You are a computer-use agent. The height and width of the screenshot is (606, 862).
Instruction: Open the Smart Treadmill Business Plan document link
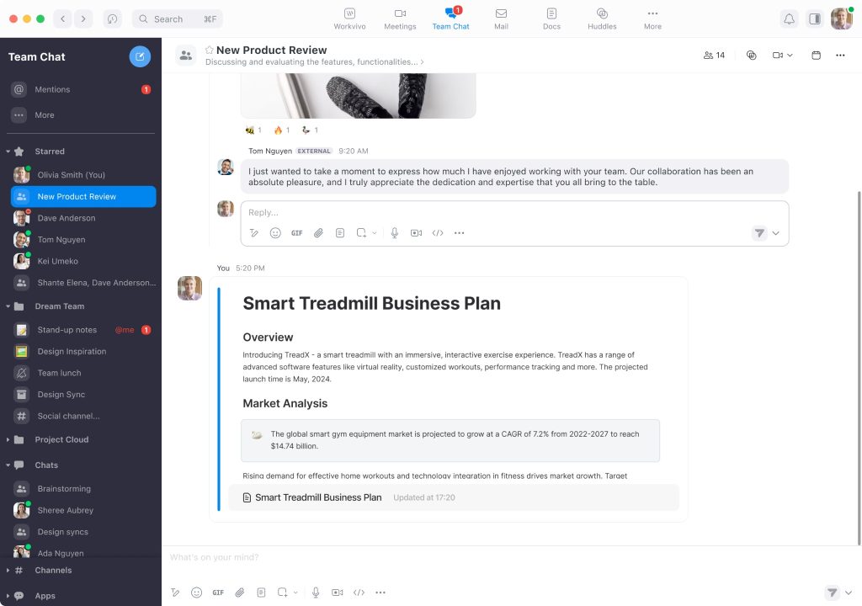317,497
